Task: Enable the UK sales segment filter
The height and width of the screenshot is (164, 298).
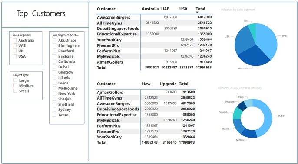Action: (14, 51)
